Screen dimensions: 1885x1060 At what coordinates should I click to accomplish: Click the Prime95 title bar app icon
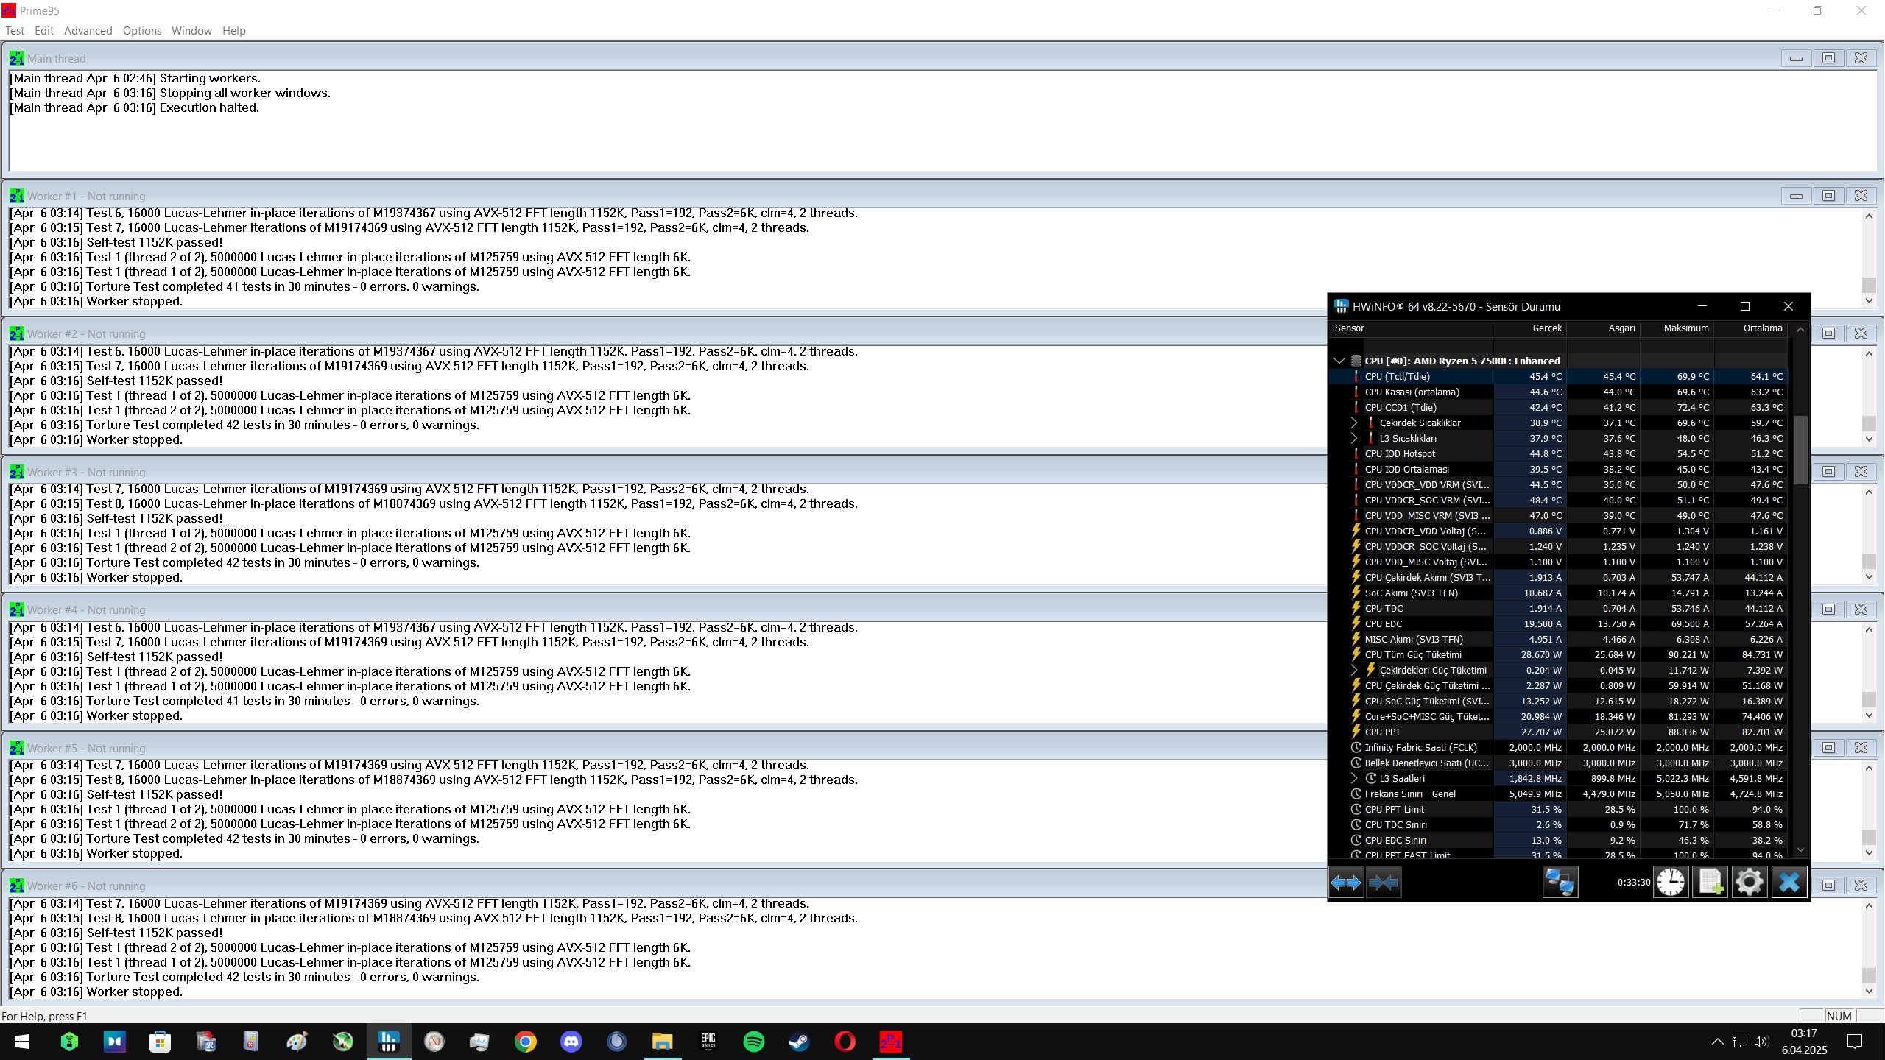pos(9,10)
